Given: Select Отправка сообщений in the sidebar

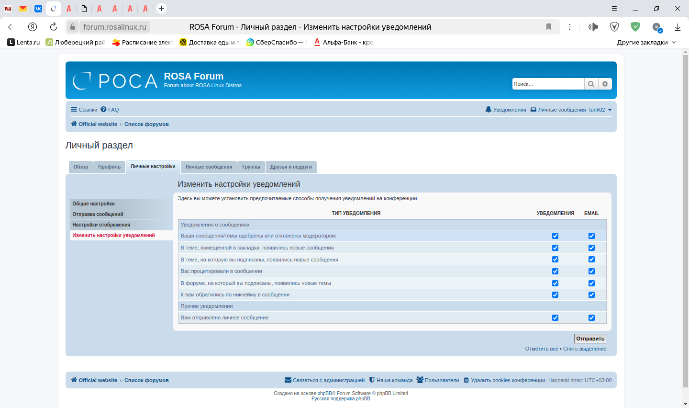Looking at the screenshot, I should point(122,214).
